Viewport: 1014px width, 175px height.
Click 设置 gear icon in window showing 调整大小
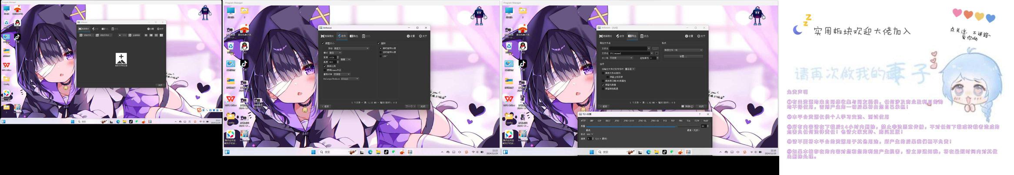point(408,36)
